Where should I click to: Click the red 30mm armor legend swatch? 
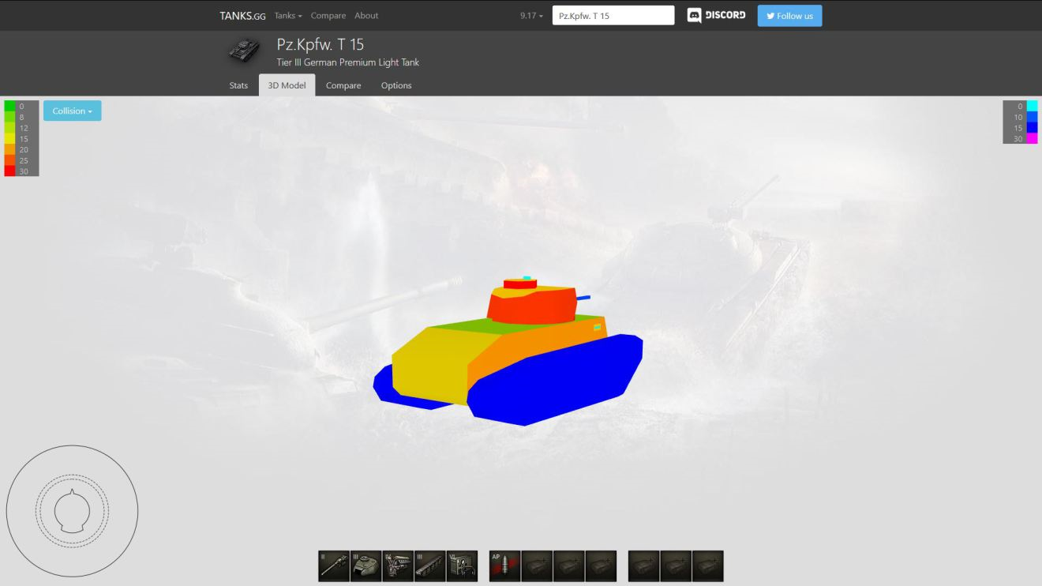9,171
